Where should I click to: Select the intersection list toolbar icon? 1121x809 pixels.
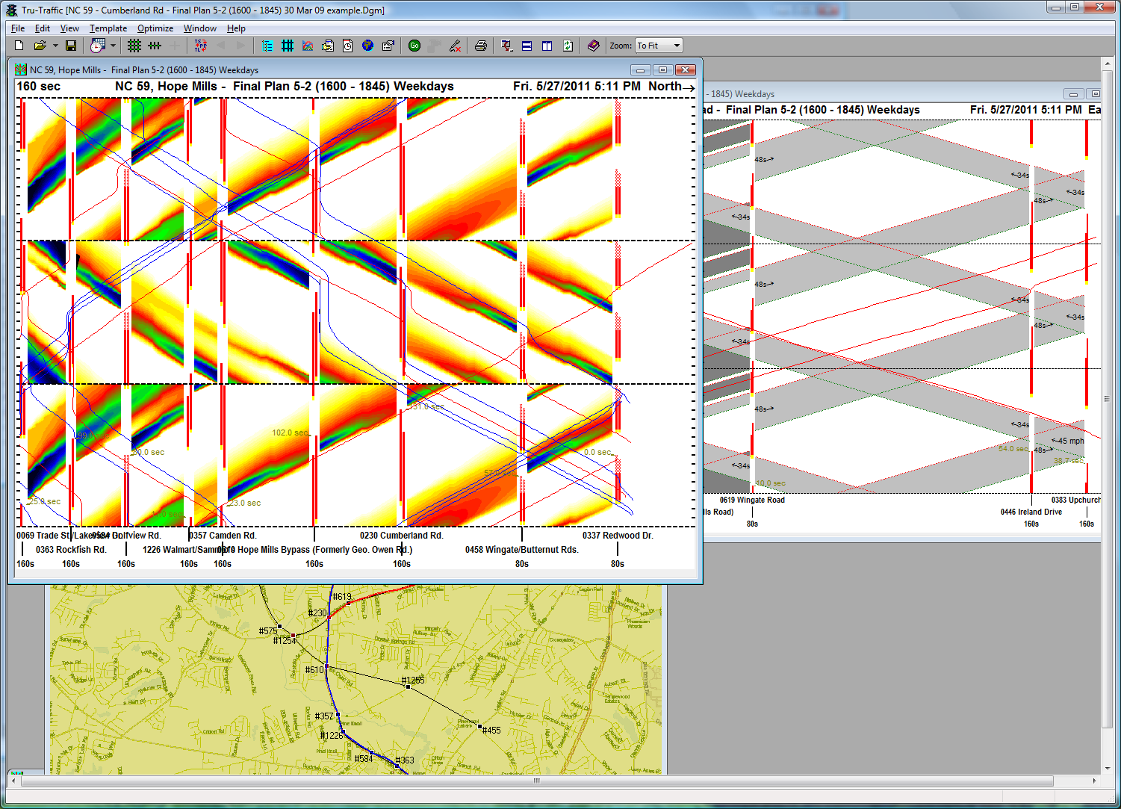(267, 46)
